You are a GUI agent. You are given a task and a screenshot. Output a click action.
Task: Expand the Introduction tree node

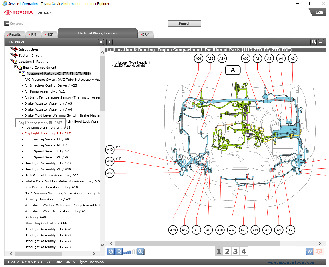coord(11,48)
